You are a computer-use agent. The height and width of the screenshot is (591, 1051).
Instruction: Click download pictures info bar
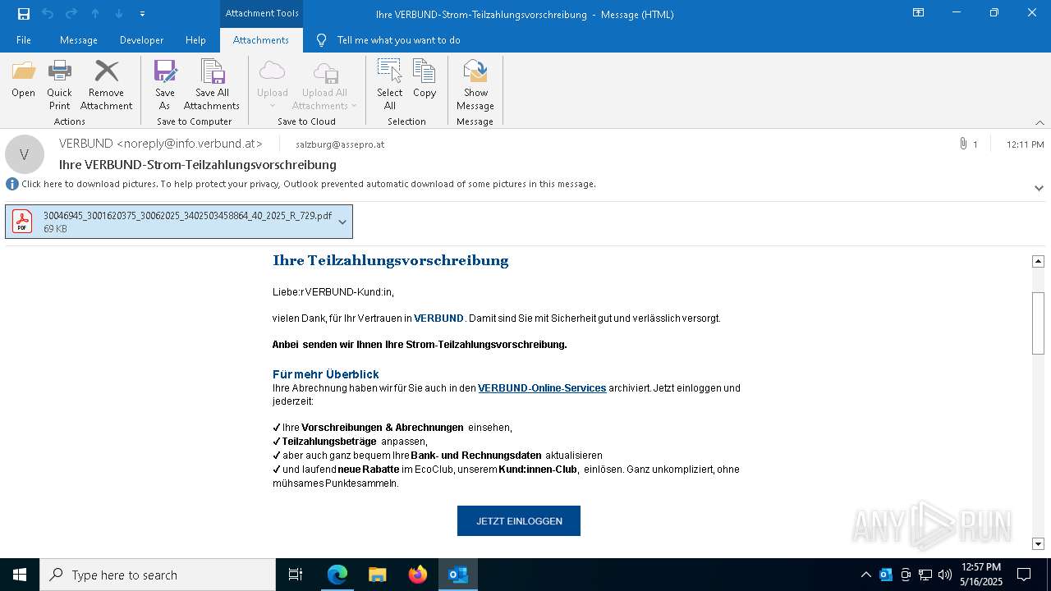[x=309, y=184]
